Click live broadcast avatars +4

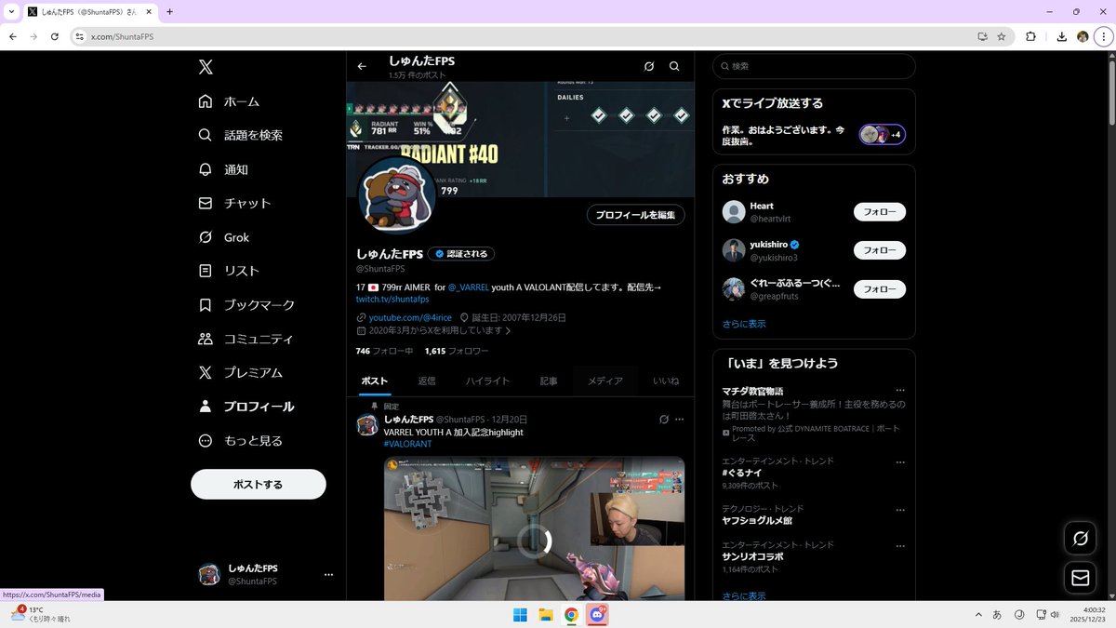point(882,135)
